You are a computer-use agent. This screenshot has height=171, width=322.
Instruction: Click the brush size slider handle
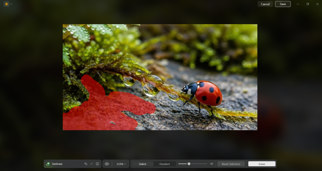[x=189, y=164]
